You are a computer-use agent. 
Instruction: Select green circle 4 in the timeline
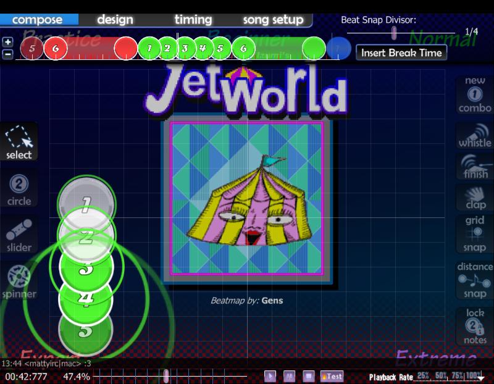(x=203, y=48)
